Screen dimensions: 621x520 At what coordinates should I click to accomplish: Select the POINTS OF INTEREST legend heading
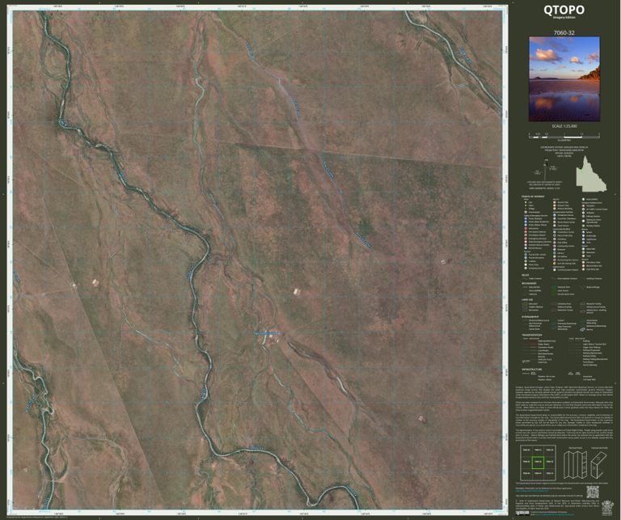pos(533,197)
